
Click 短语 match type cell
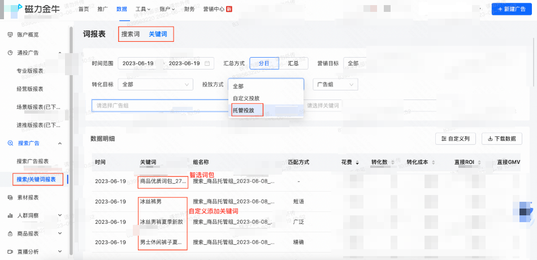pos(298,201)
